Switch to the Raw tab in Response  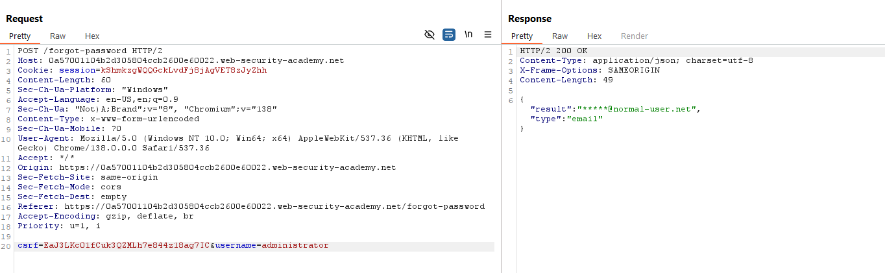click(560, 36)
